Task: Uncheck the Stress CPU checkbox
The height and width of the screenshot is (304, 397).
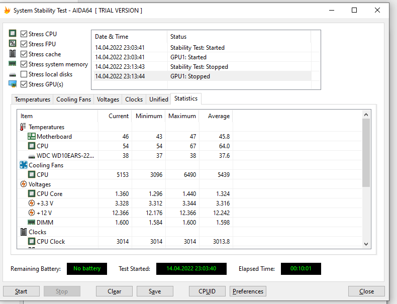Action: click(x=24, y=34)
